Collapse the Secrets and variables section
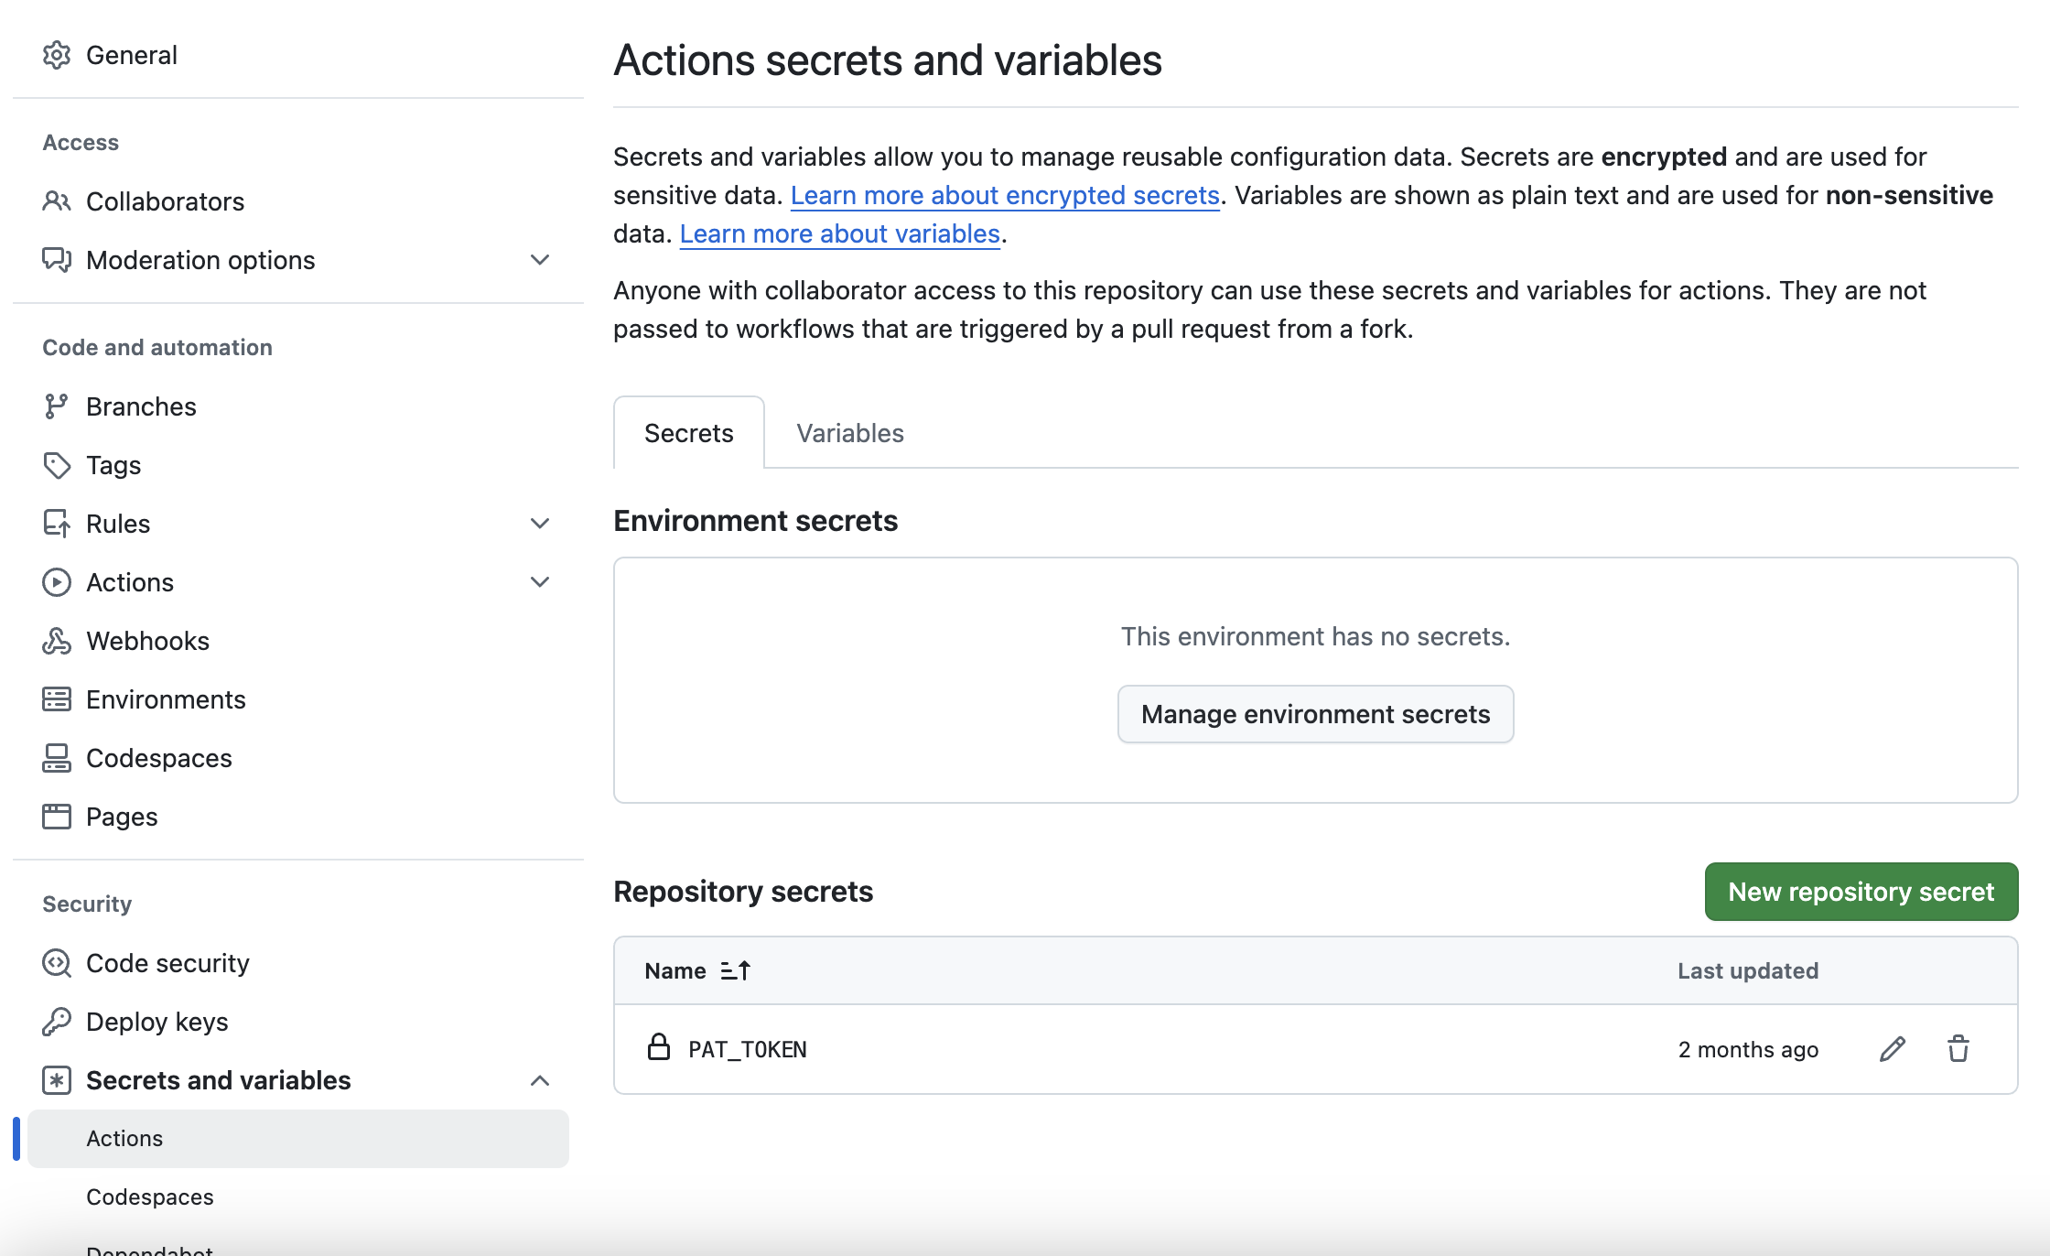Screen dimensions: 2050x1256 coord(540,1080)
